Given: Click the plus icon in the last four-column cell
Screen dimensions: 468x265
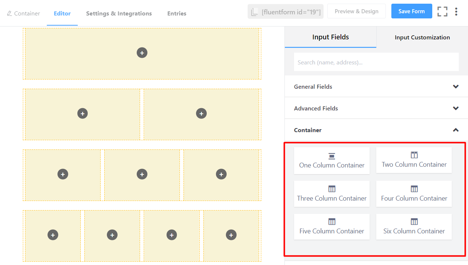Looking at the screenshot, I should (231, 235).
